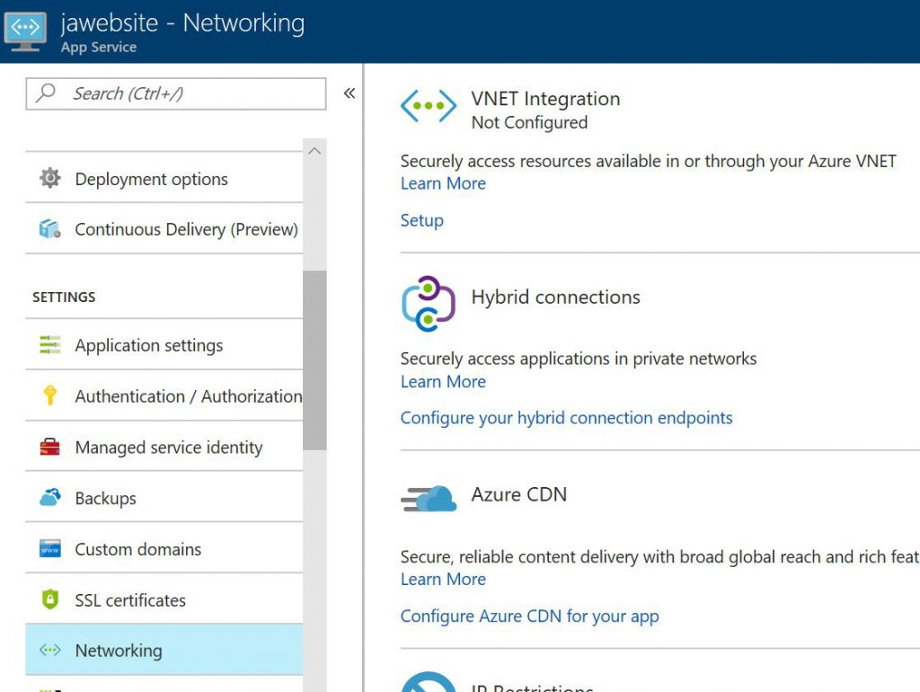Collapse the sidebar with double chevron
The image size is (920, 692).
pos(349,93)
